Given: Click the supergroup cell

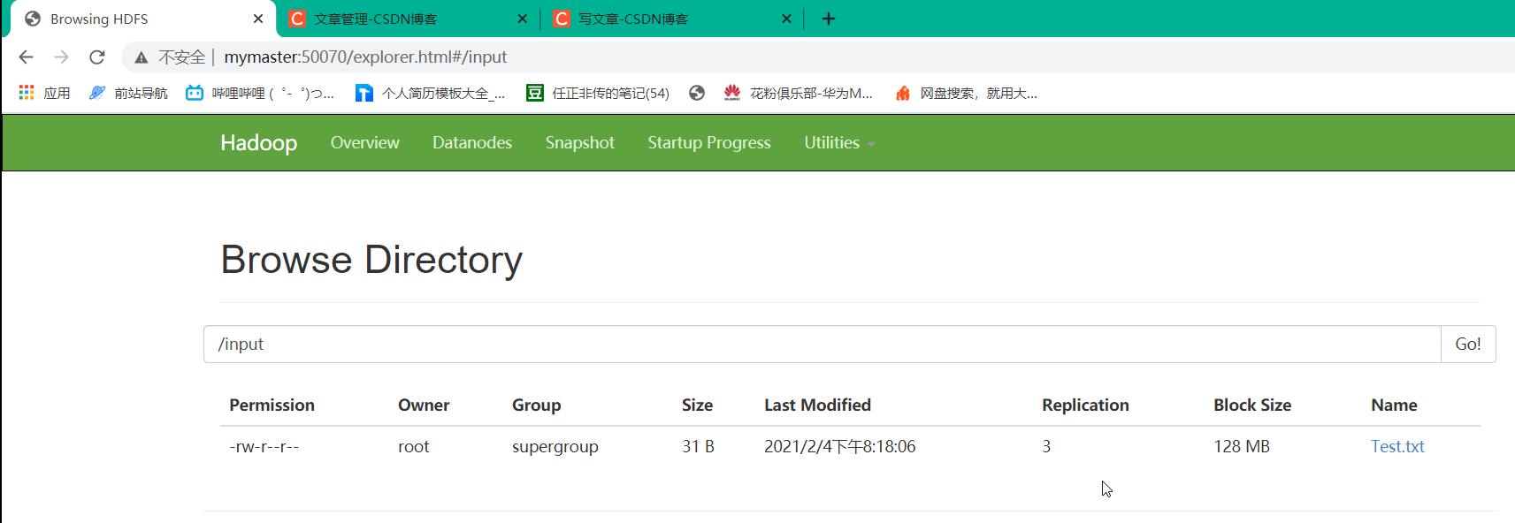Looking at the screenshot, I should point(555,448).
